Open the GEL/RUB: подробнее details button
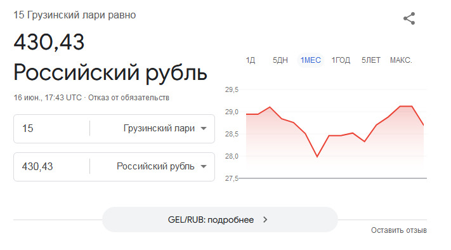Screen dimensions: 451x250 (x=220, y=220)
